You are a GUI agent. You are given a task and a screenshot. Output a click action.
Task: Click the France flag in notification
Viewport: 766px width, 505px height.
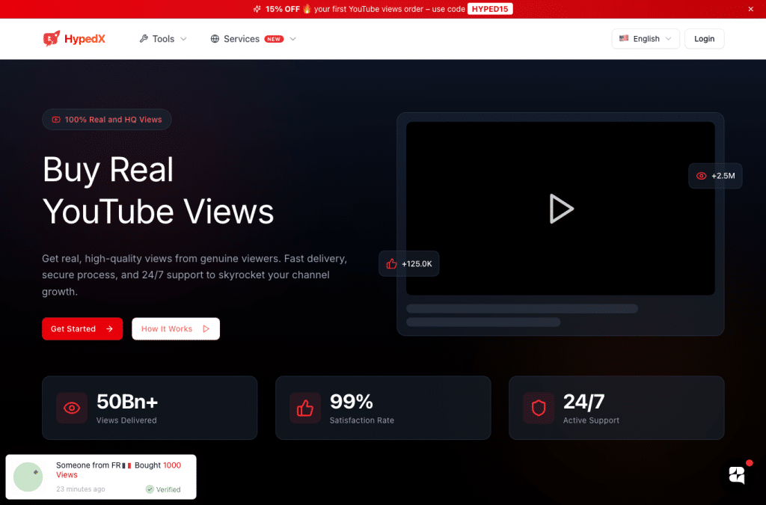(126, 465)
